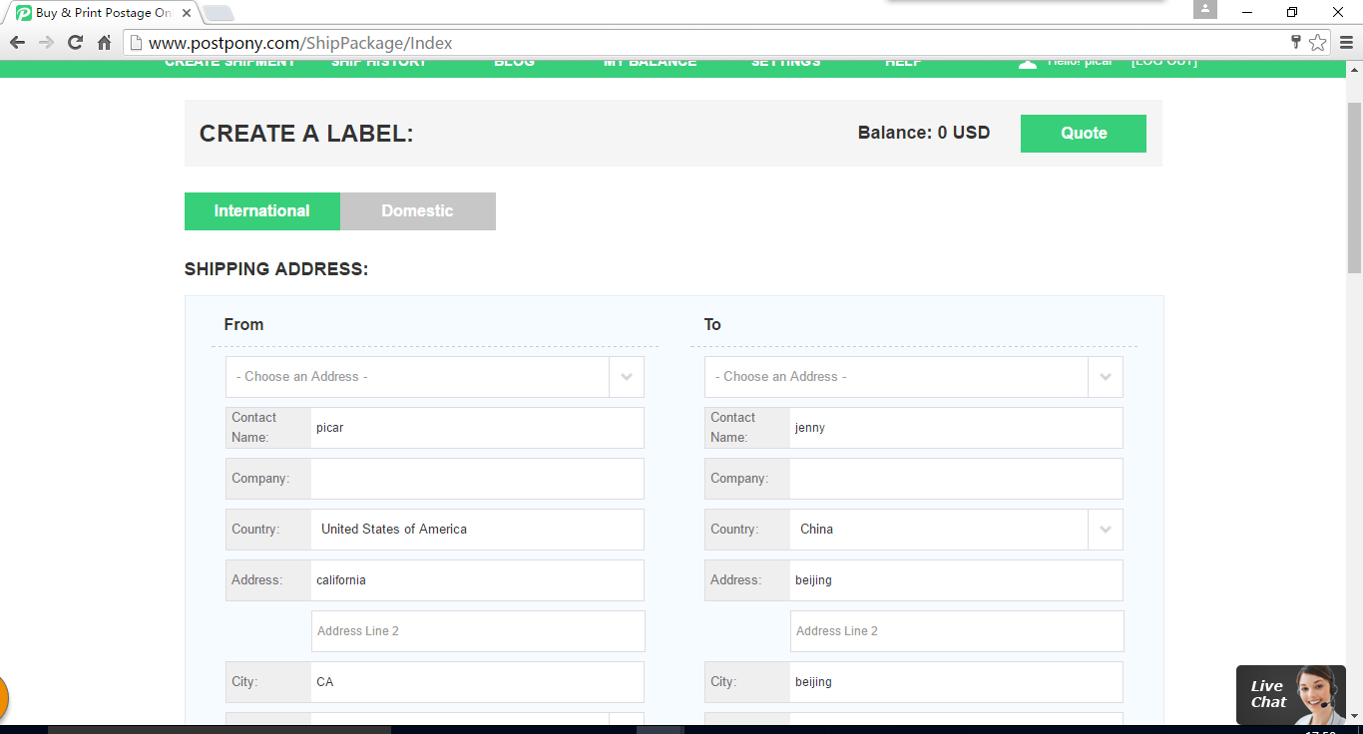Click the From Contact Name field
Screen dimensions: 1363x734
(477, 428)
